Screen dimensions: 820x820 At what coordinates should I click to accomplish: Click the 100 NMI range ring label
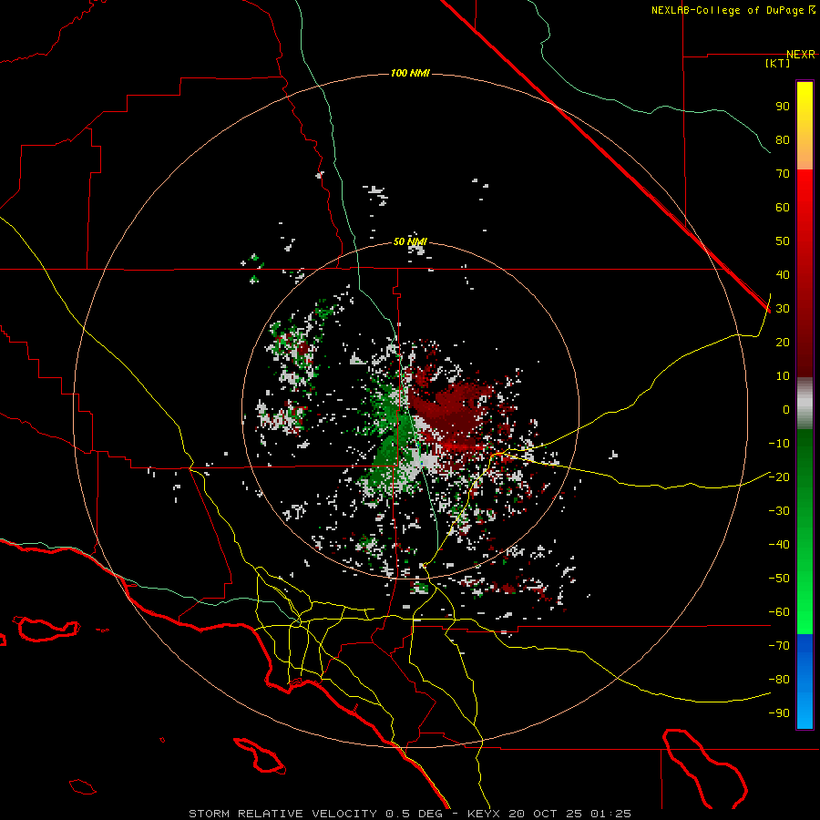click(410, 73)
